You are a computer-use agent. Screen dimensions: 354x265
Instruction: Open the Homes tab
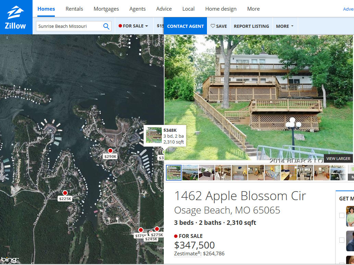46,9
